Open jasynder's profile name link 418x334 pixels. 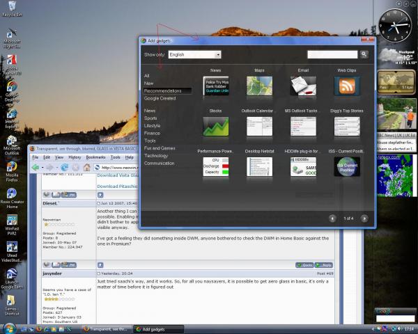coord(52,273)
